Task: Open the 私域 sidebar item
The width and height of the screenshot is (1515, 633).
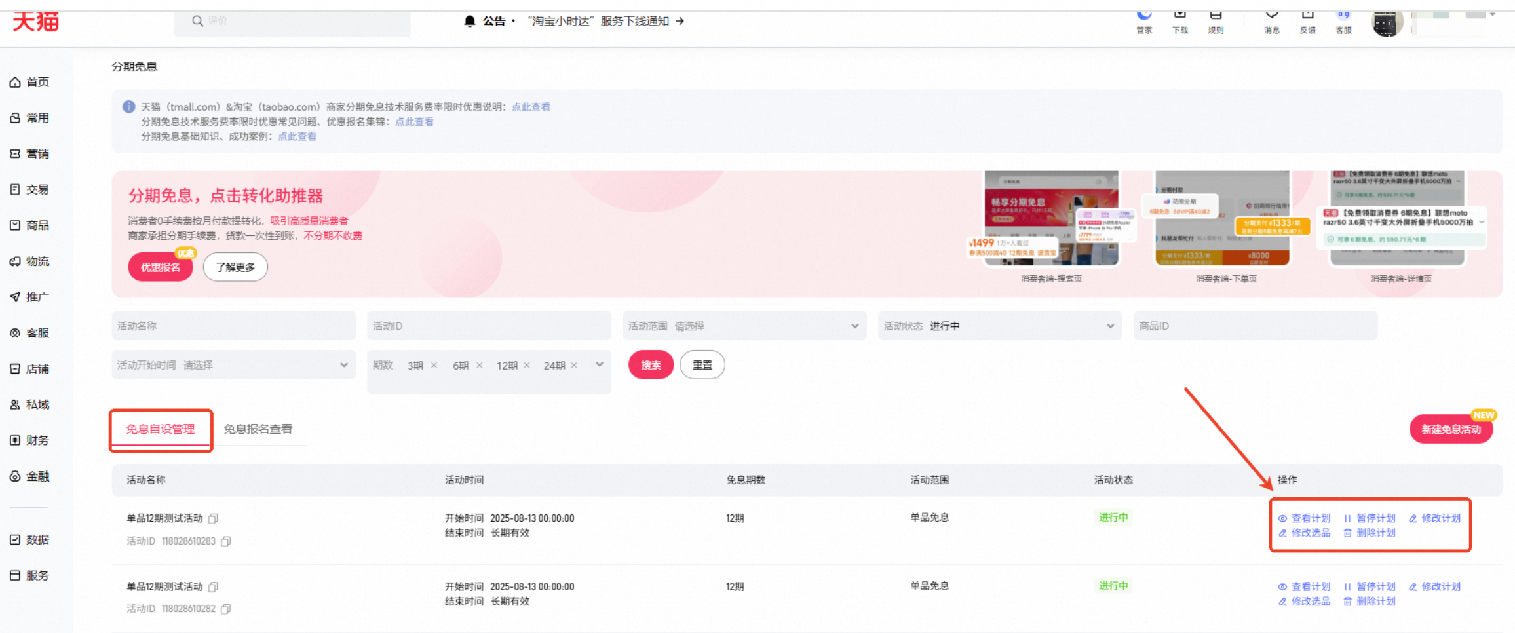Action: [x=30, y=404]
